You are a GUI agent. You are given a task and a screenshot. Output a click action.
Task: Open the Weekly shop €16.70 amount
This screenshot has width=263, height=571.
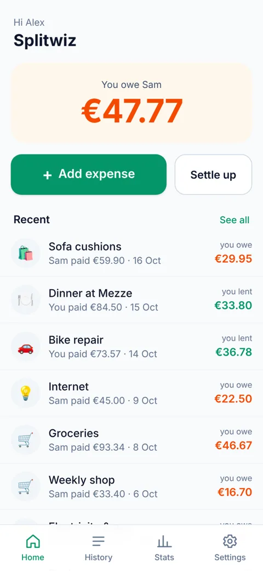coord(235,492)
